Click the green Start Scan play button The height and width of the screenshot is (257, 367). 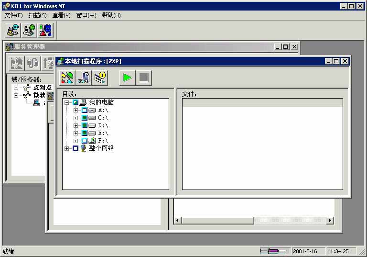tap(127, 78)
